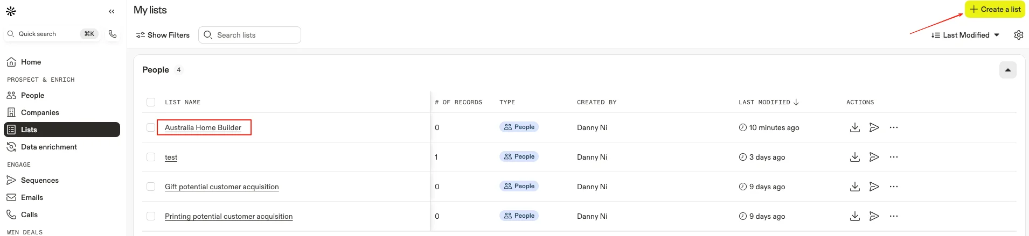Open more actions for Australia Home Builder
This screenshot has width=1029, height=236.
pyautogui.click(x=894, y=127)
